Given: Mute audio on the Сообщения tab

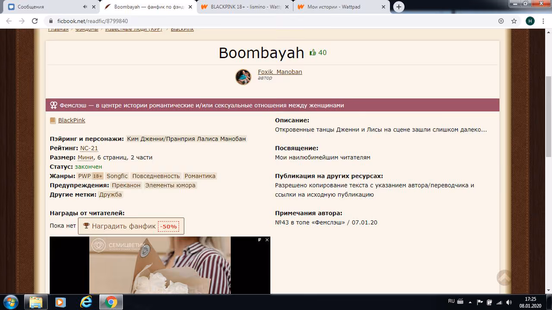Looking at the screenshot, I should point(85,7).
